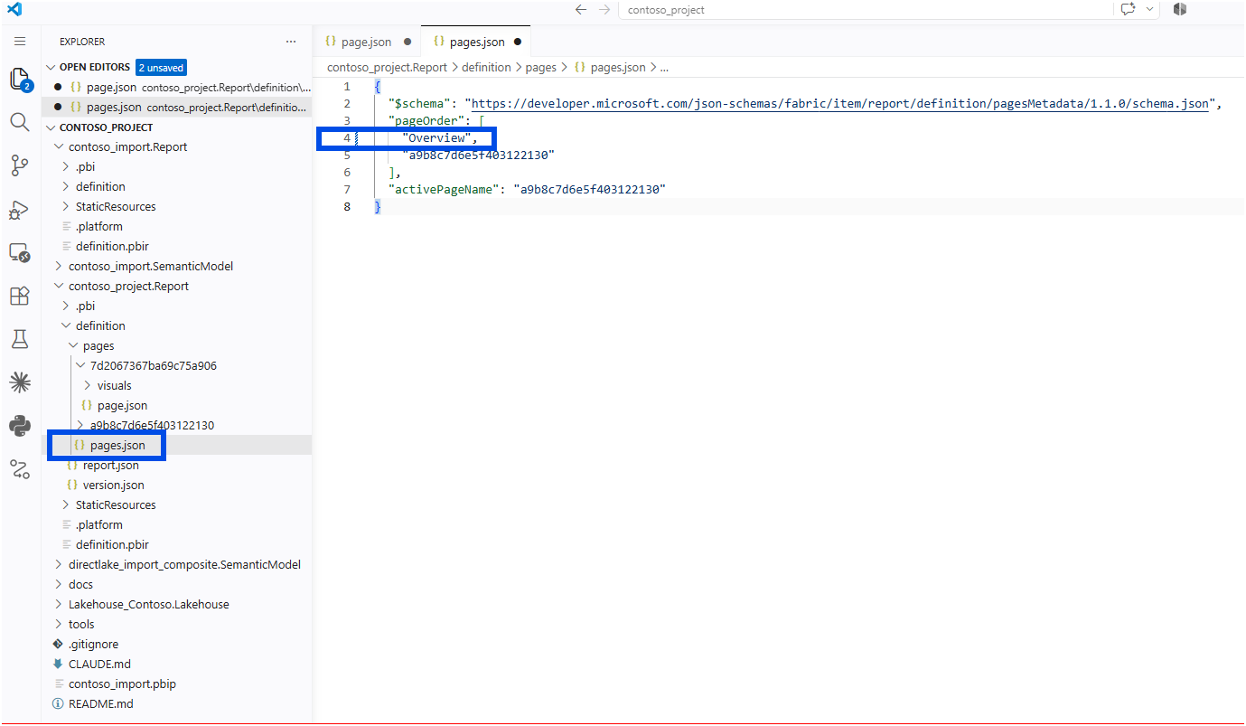
Task: Open the Search view icon
Action: 20,122
